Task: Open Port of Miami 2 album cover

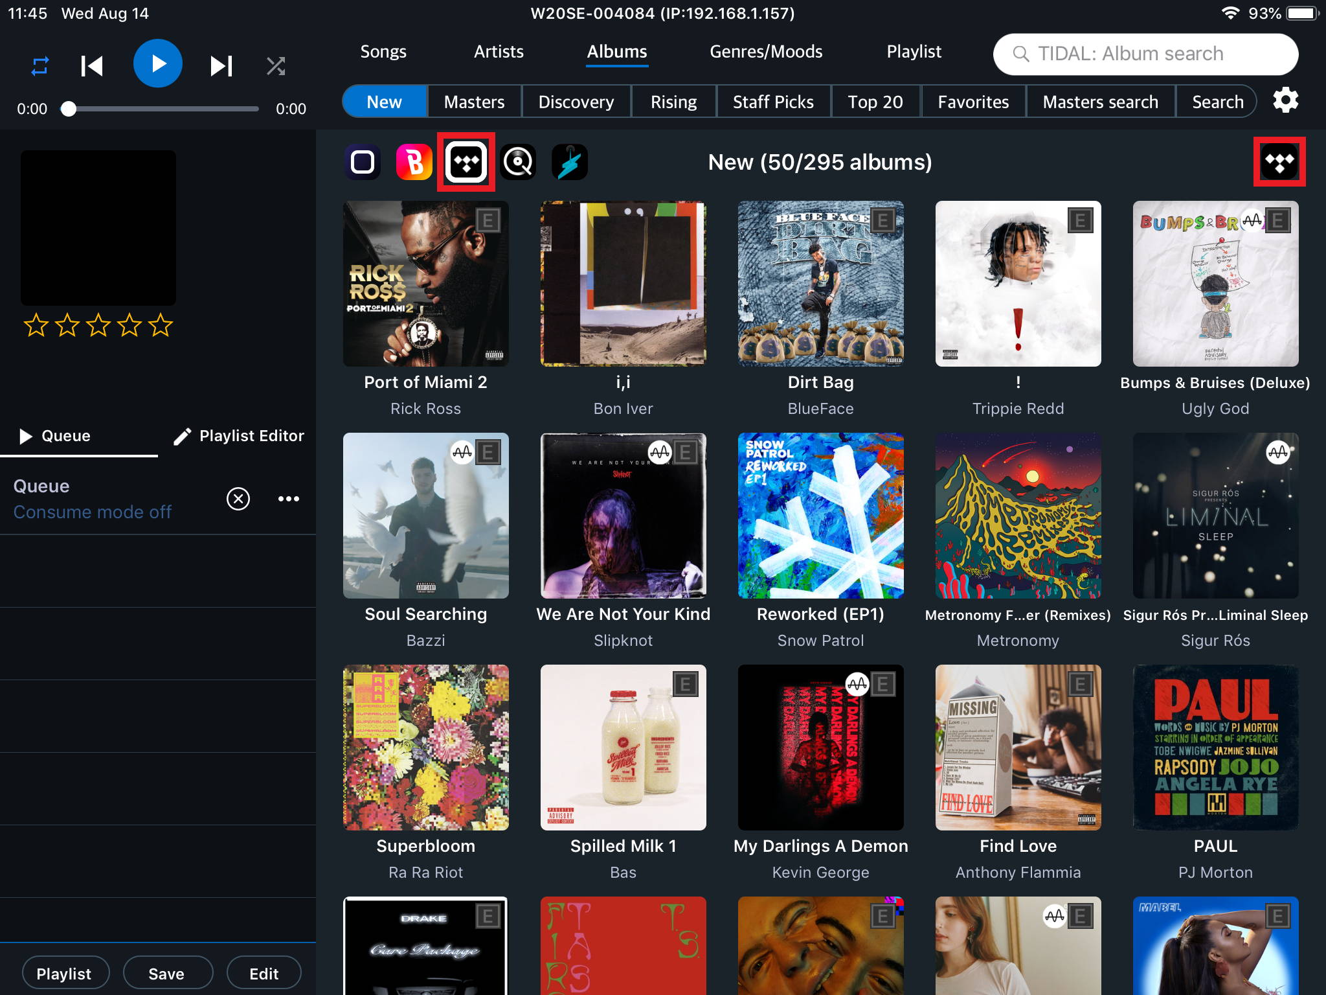Action: (x=426, y=284)
